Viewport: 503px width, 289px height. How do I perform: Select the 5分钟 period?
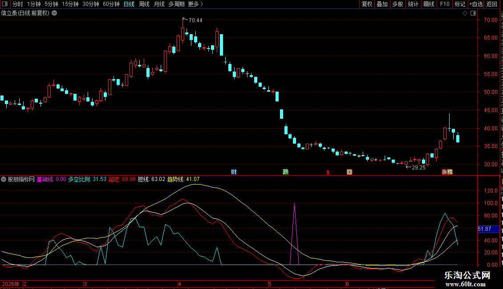[51, 4]
